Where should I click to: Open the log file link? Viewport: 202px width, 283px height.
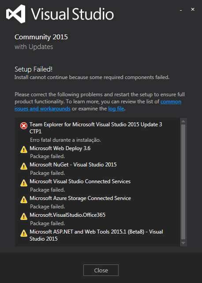coord(116,109)
